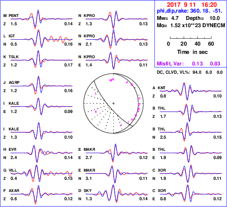Click the beachball center cross marker
The height and width of the screenshot is (207, 227).
(x=113, y=103)
